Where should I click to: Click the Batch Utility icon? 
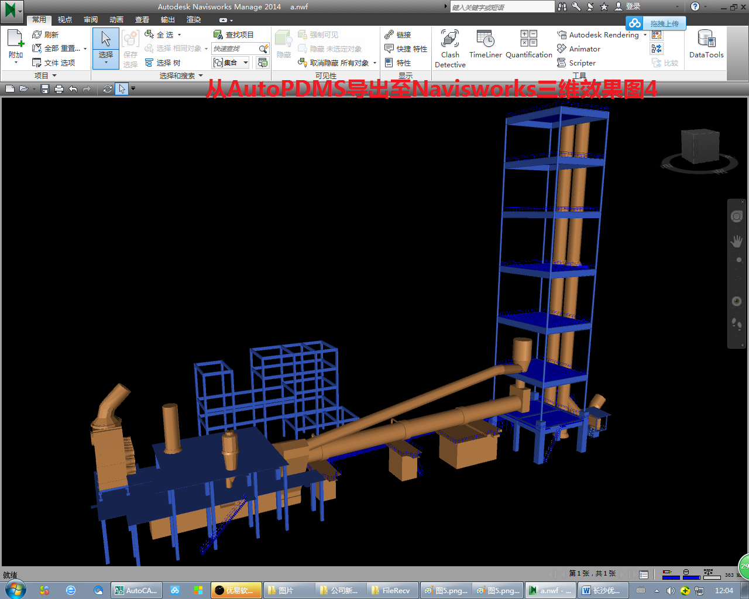[x=657, y=49]
